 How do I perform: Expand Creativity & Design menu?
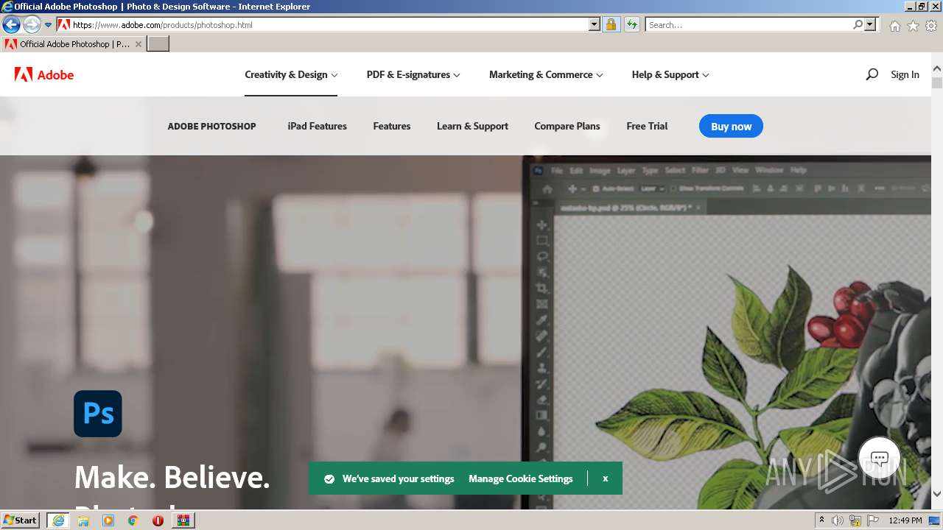coord(291,74)
